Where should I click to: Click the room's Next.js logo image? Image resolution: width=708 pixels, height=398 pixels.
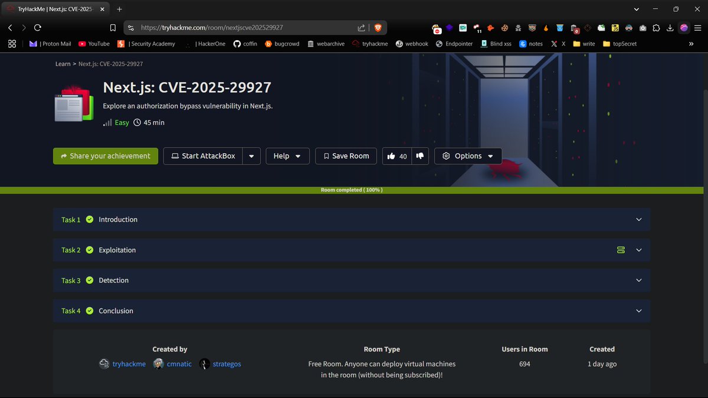tap(74, 104)
